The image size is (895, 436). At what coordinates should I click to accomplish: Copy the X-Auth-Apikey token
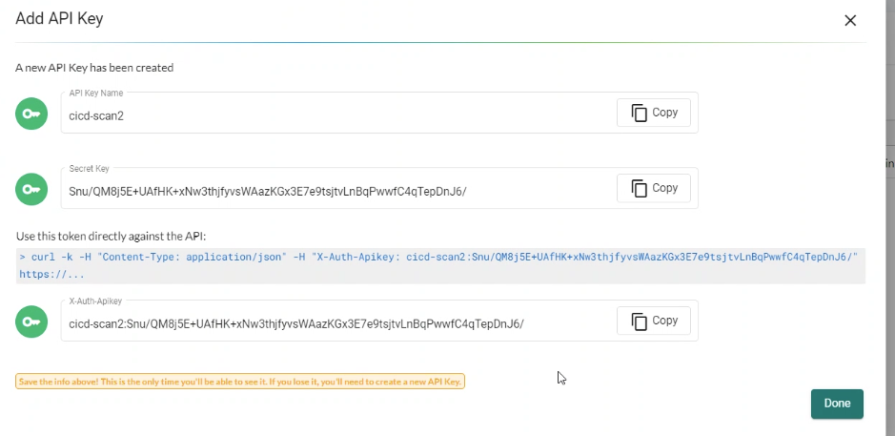tap(654, 321)
